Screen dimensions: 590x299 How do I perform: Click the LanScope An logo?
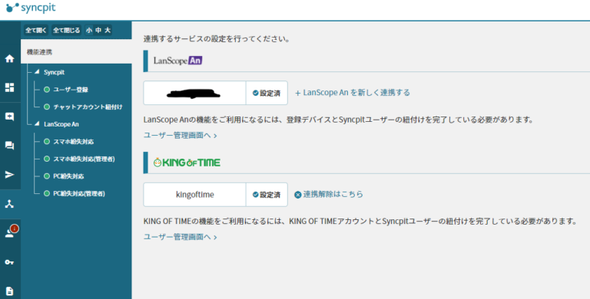point(178,61)
